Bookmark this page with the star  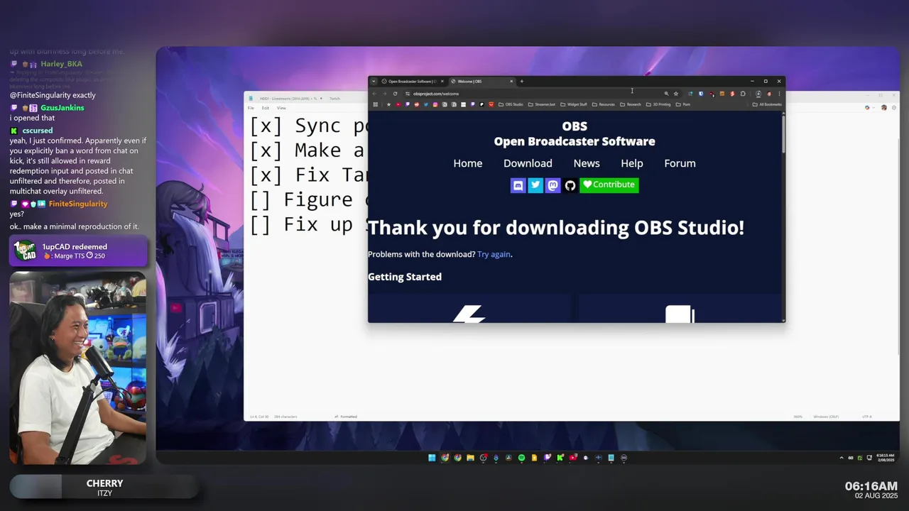(x=676, y=94)
